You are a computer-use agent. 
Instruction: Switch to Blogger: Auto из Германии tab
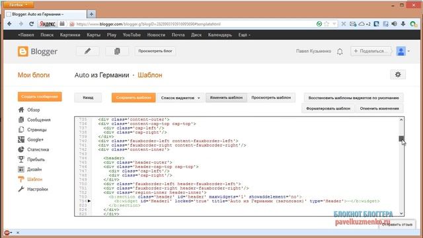pyautogui.click(x=46, y=14)
